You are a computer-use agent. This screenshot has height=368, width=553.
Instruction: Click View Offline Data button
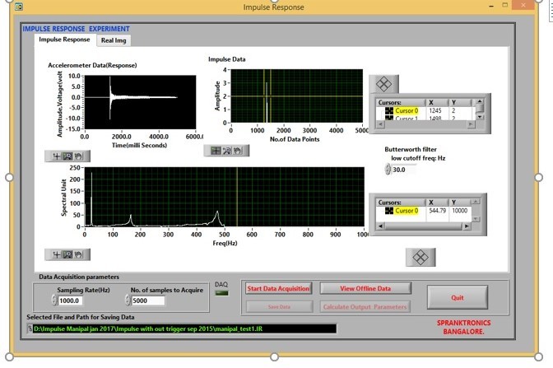pos(365,289)
